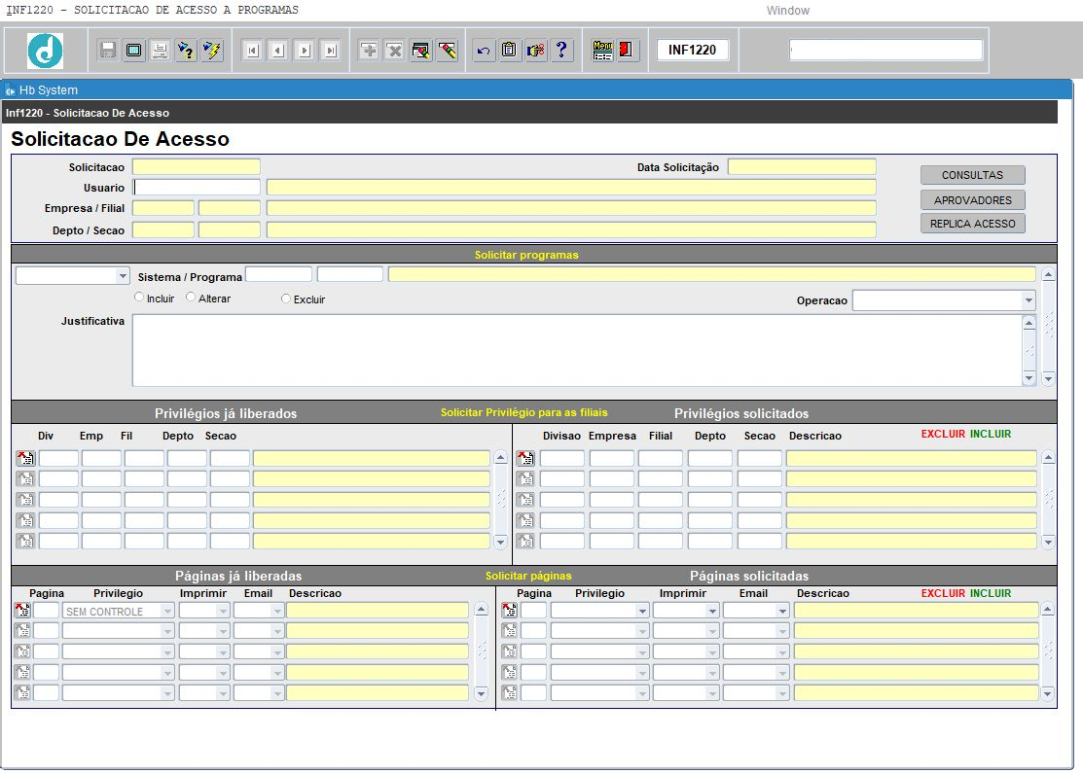This screenshot has width=1083, height=774.
Task: Click the CONSULTAS button
Action: click(972, 175)
